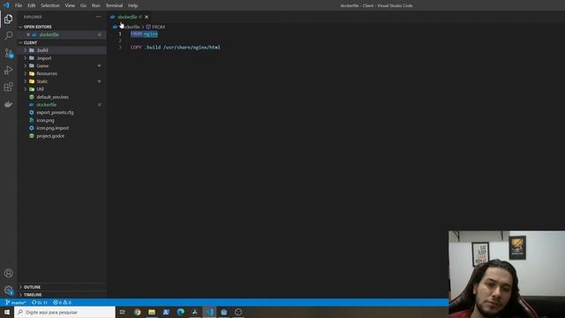Open the Run menu

(96, 5)
